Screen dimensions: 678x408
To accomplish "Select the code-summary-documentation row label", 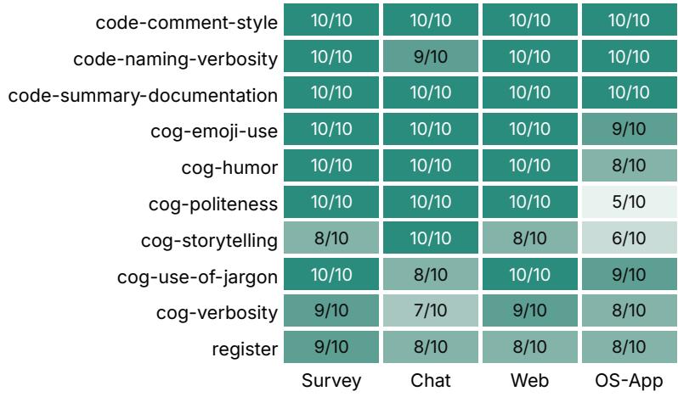I will pyautogui.click(x=143, y=95).
